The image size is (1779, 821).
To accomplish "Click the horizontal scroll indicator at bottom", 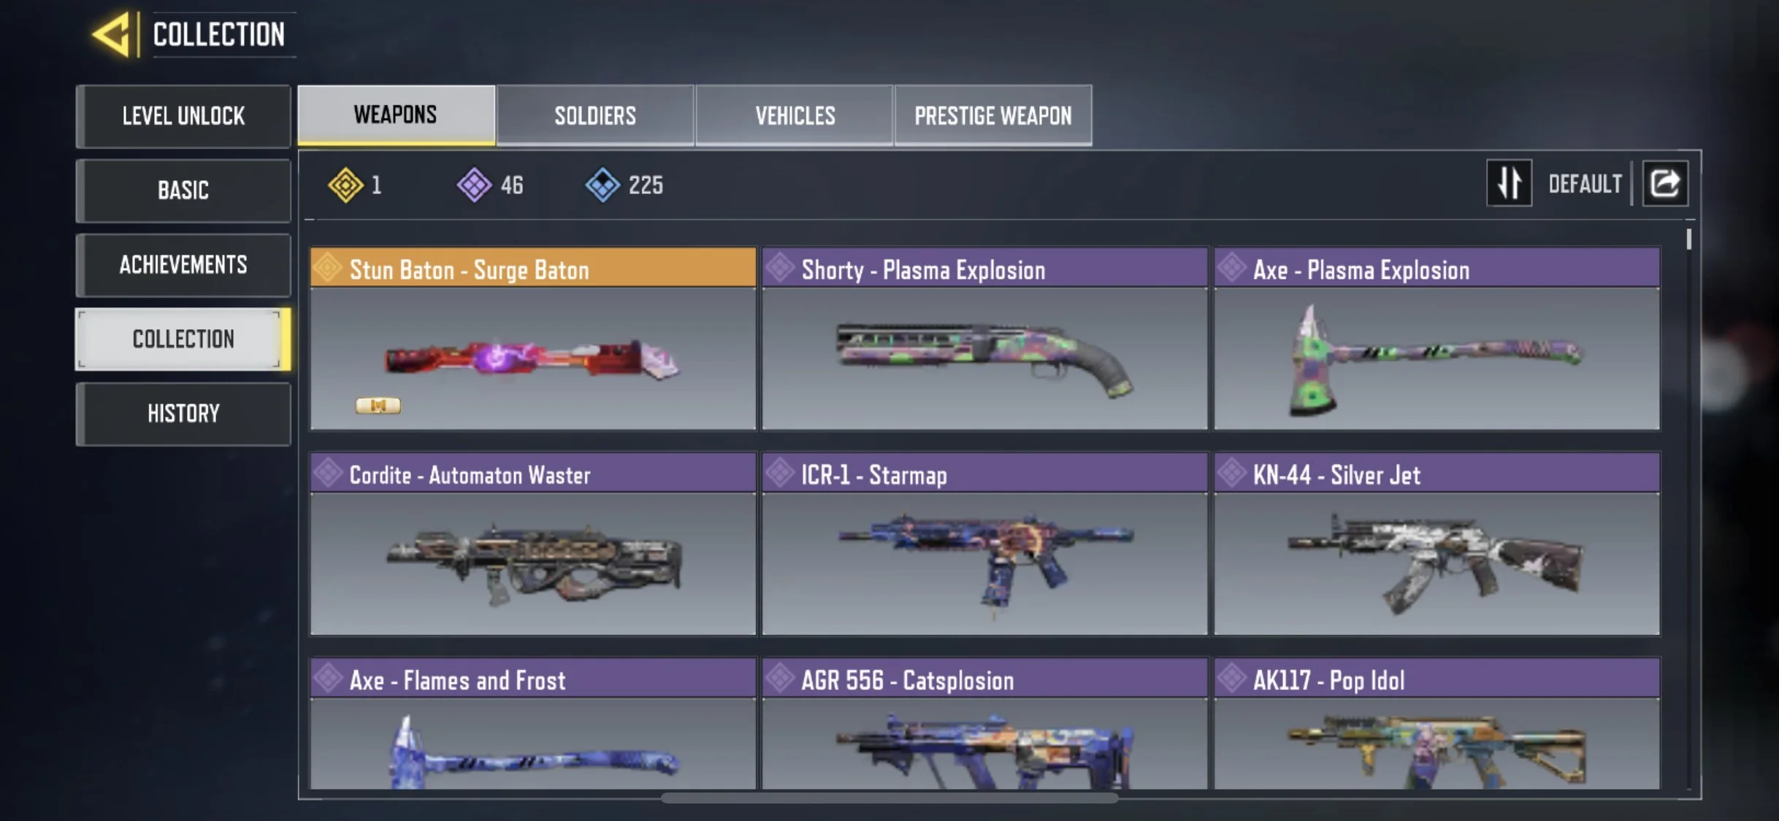I will 889,798.
